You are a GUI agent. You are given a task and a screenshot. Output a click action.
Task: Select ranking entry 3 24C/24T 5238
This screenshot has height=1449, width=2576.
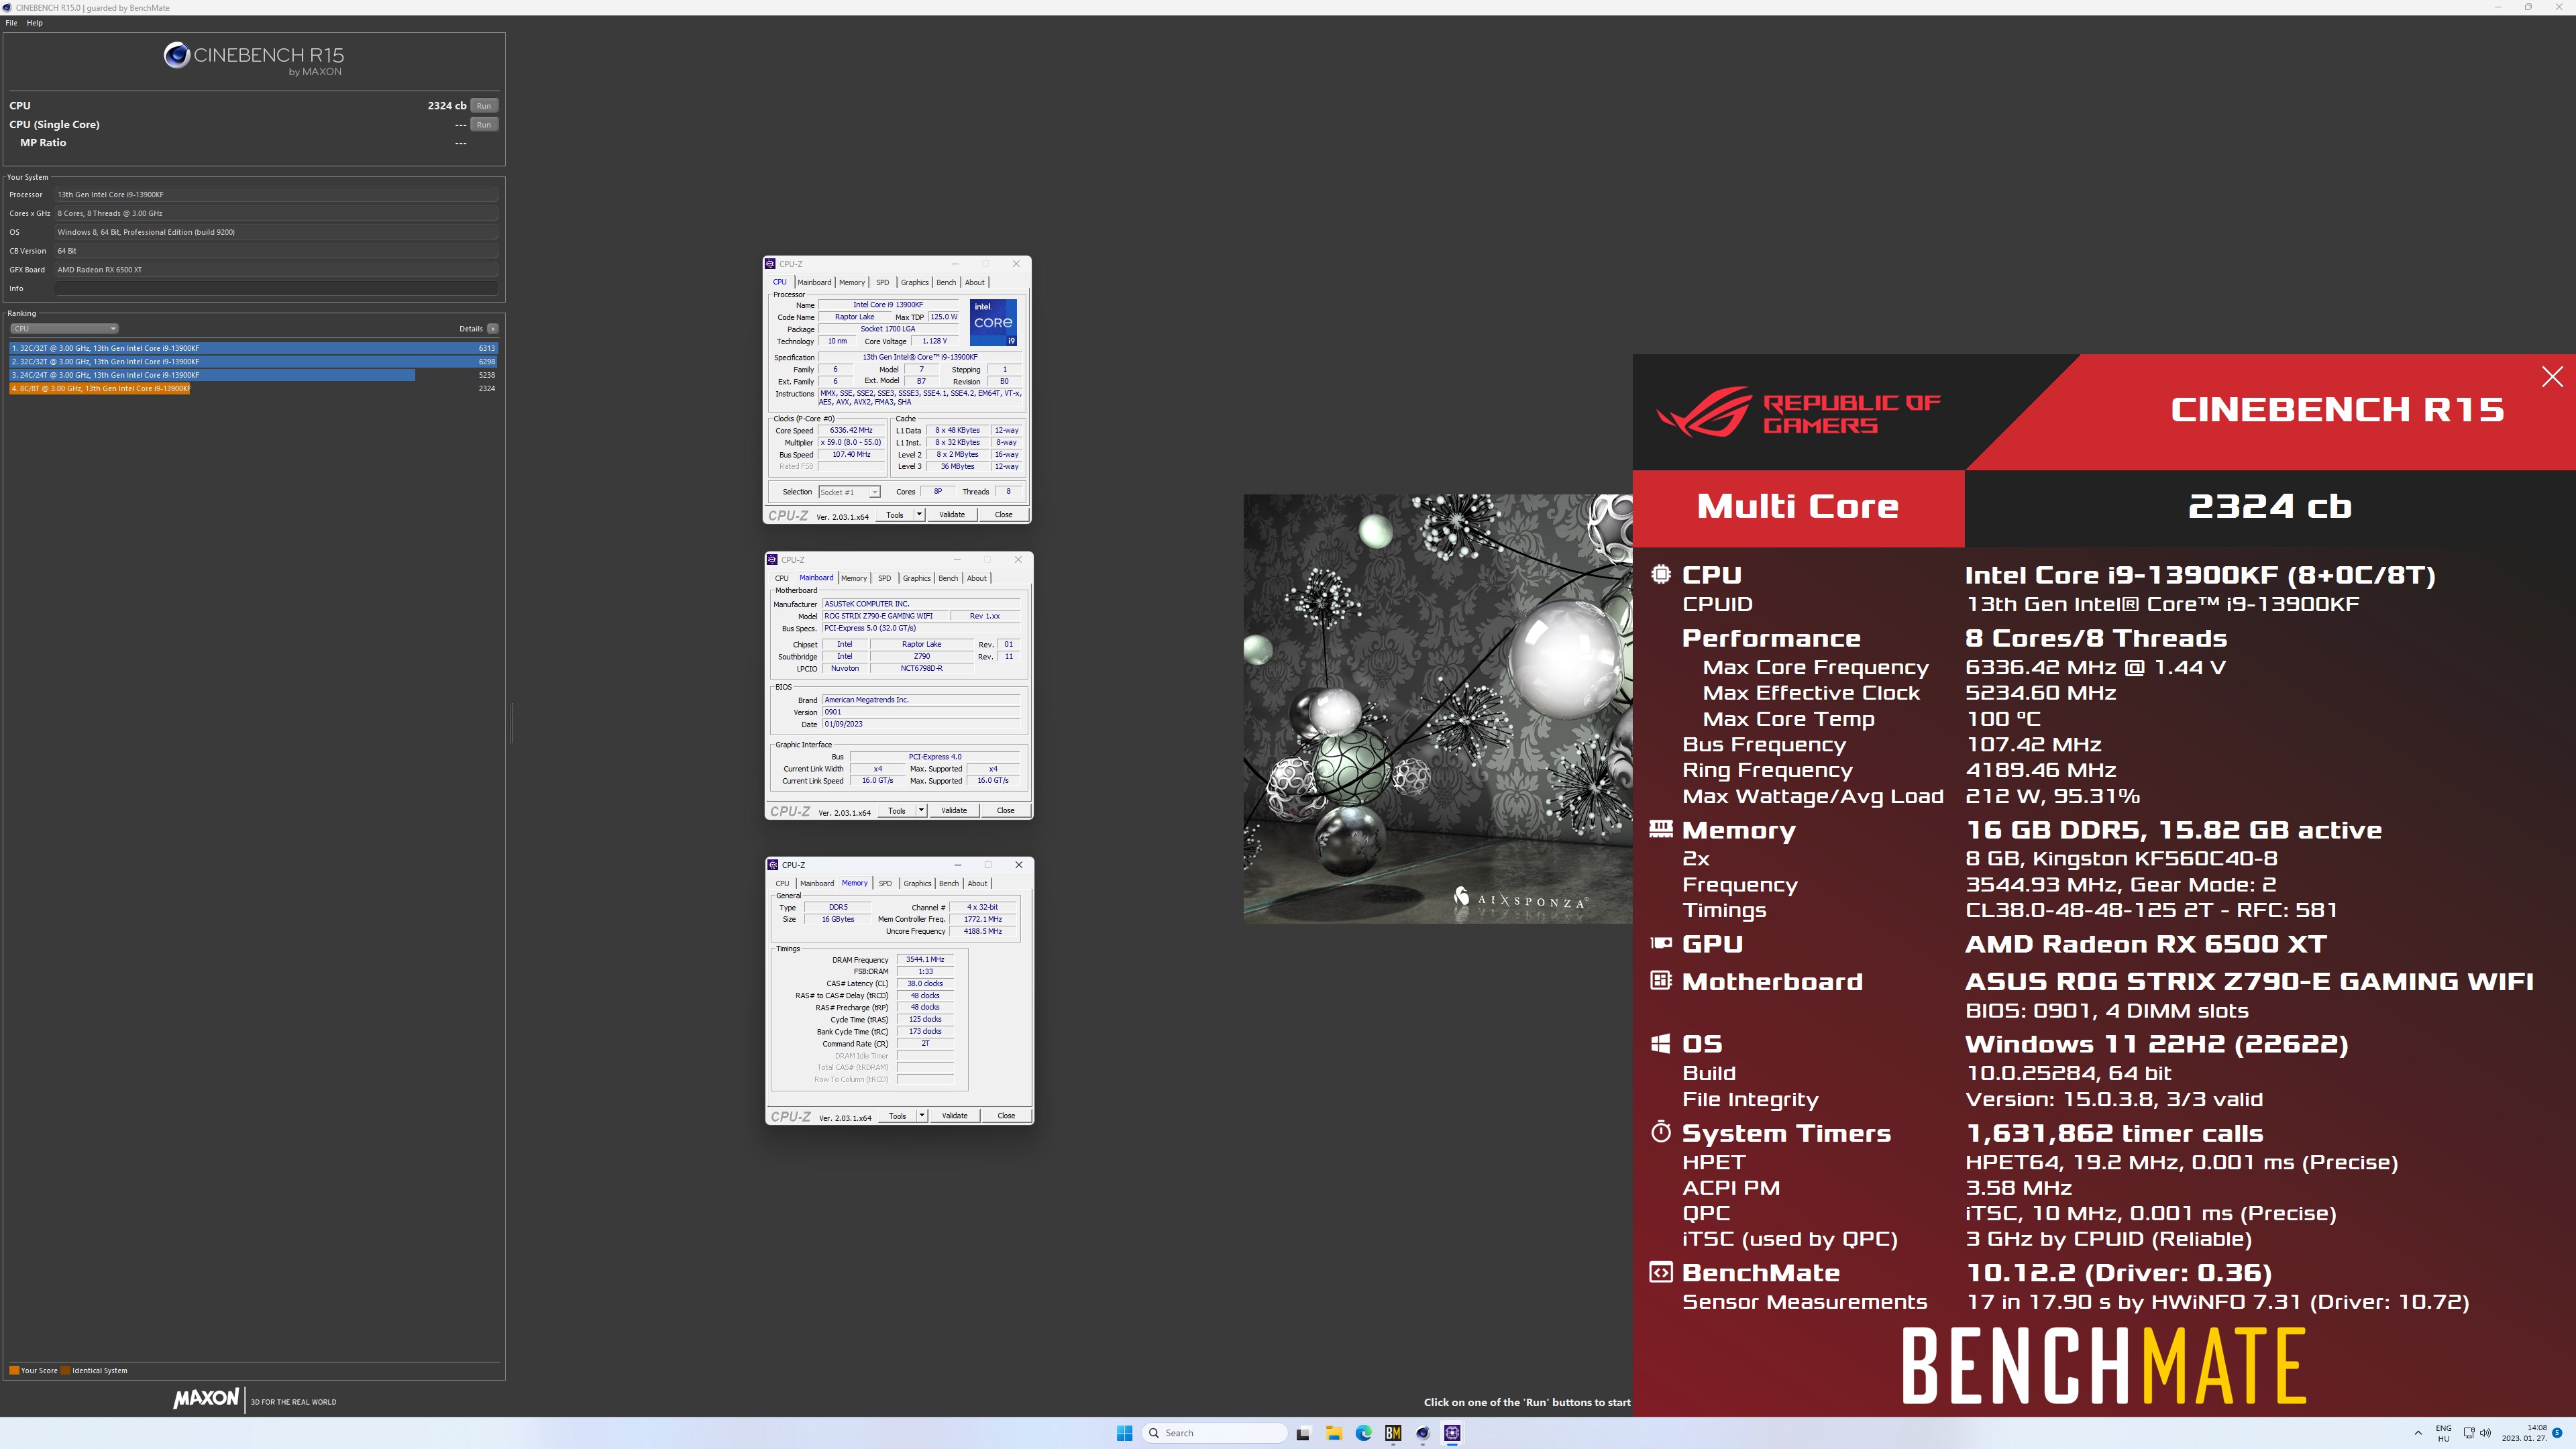click(x=254, y=375)
